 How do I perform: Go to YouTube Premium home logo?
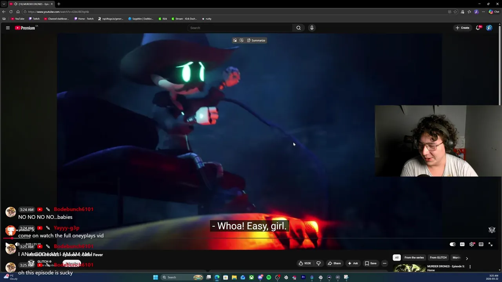click(25, 28)
